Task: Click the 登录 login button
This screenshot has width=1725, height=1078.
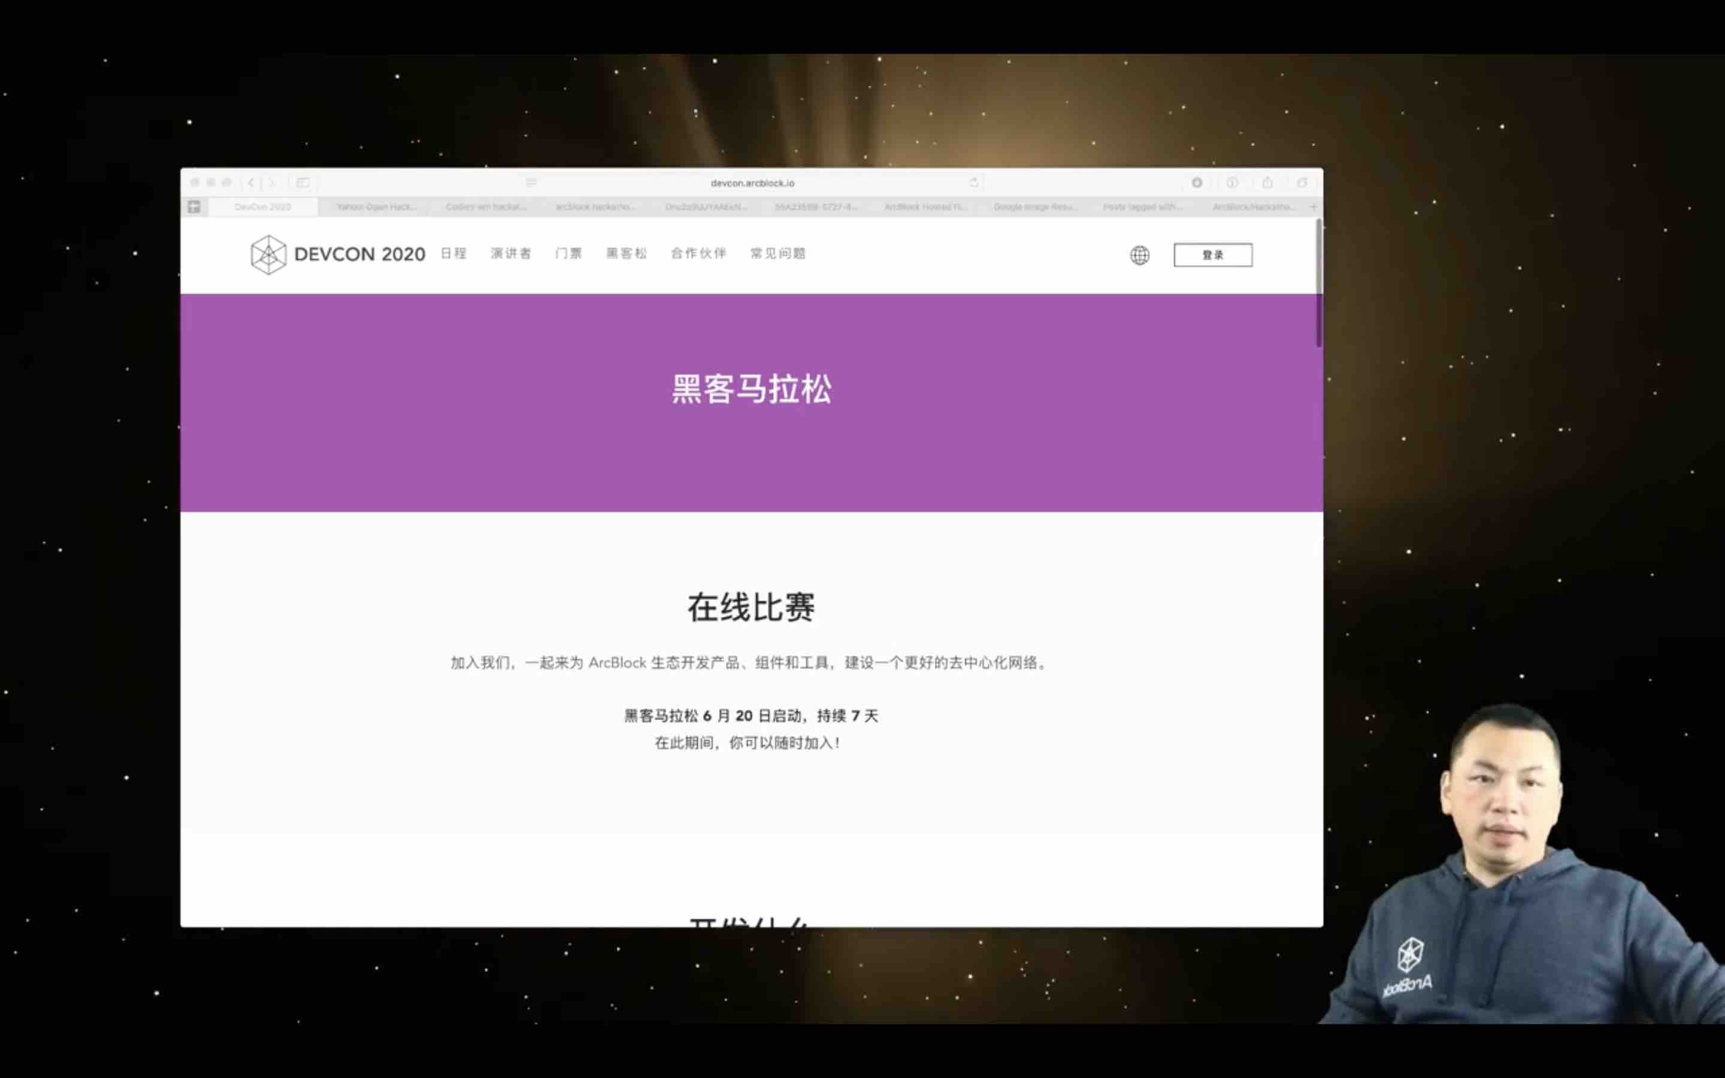Action: pyautogui.click(x=1212, y=255)
